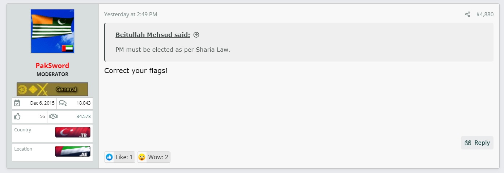Click the share icon beside post number
Screen dimensions: 504x173
pos(467,14)
